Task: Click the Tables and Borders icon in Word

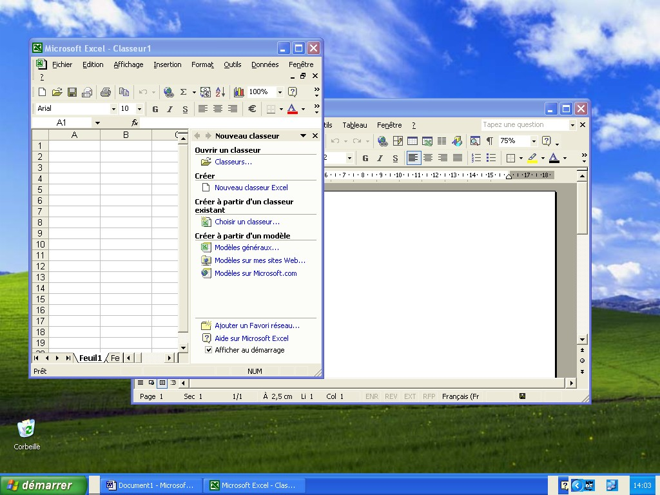Action: click(x=398, y=141)
